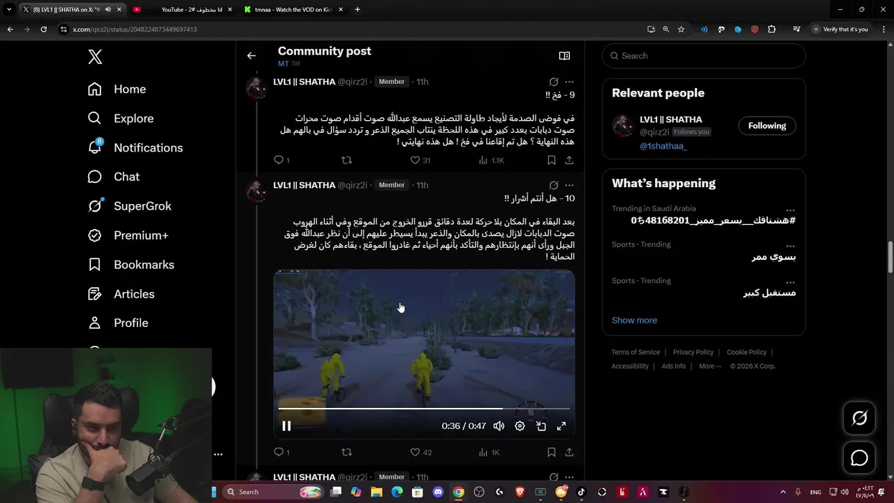This screenshot has height=503, width=894.
Task: Open Premium+ in sidebar
Action: [x=128, y=235]
